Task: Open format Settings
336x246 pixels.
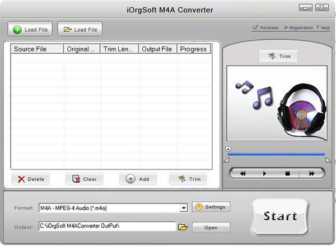Action: [x=211, y=207]
